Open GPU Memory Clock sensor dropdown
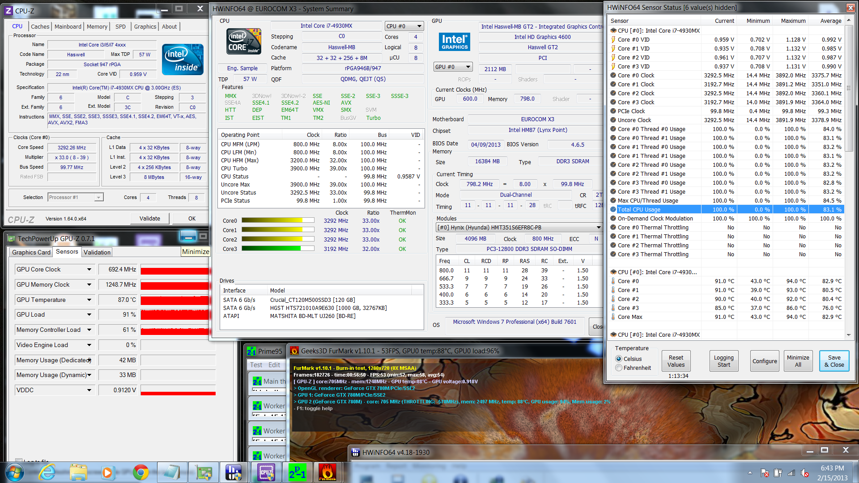859x483 pixels. [89, 285]
